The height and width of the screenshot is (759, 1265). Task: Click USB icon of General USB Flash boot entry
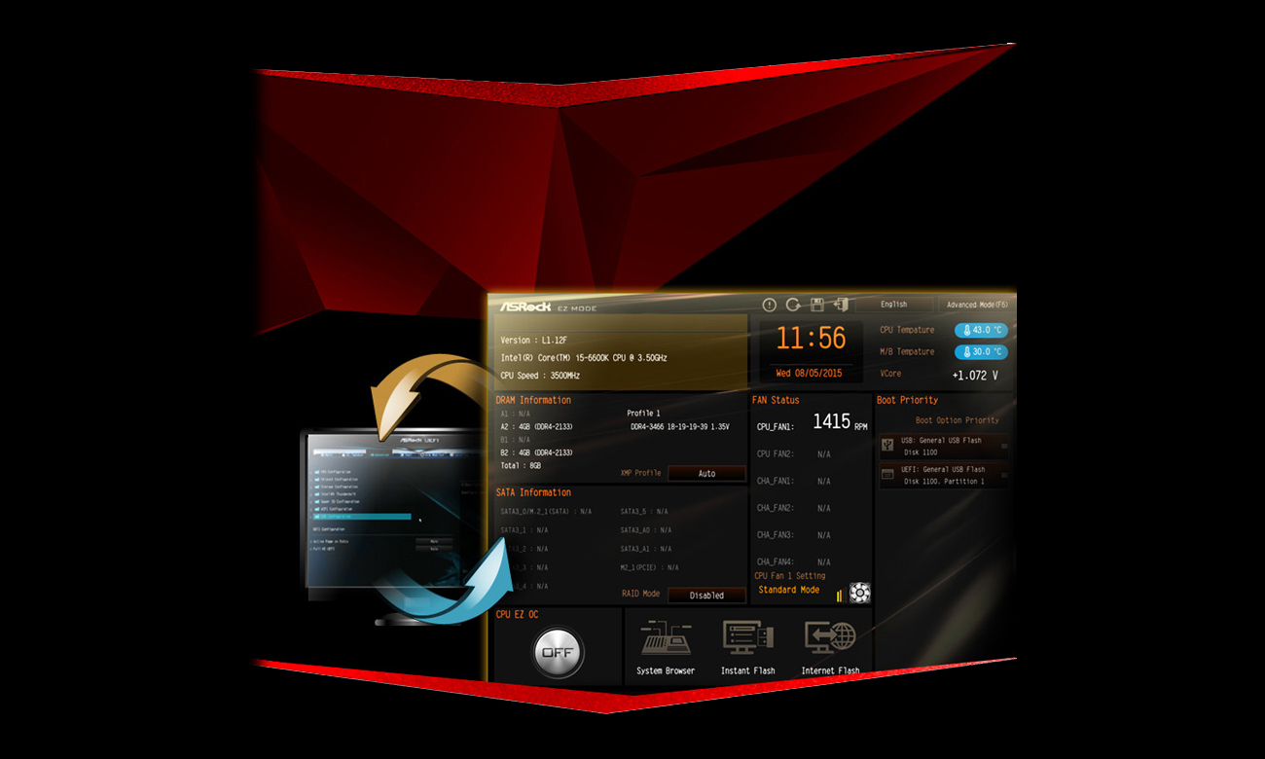pyautogui.click(x=887, y=445)
